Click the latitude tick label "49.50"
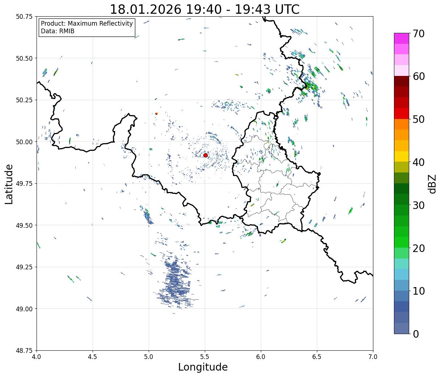 point(24,225)
